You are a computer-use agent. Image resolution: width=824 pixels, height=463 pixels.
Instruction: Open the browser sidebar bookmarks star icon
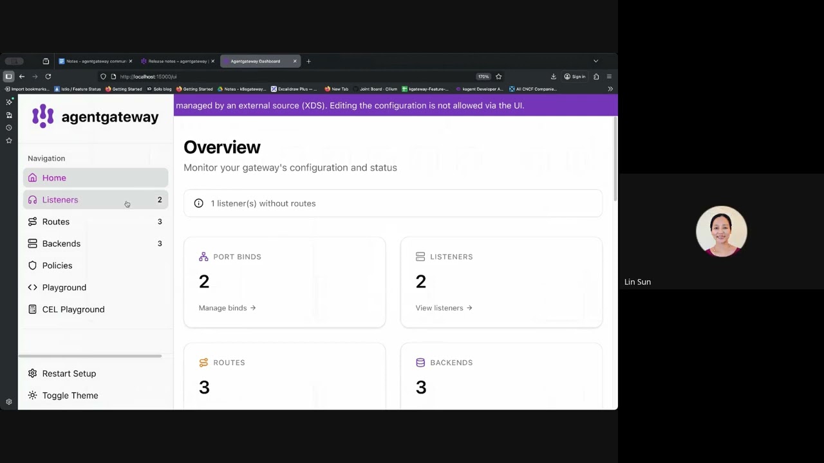click(x=9, y=140)
